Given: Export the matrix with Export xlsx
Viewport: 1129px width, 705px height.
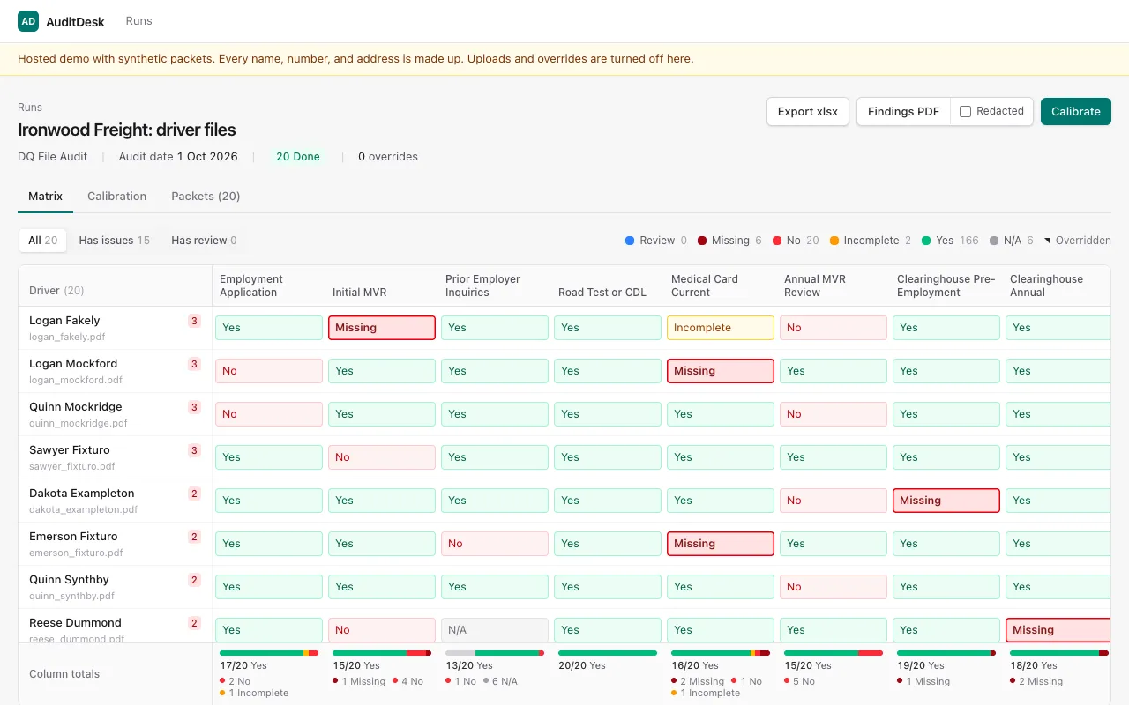Looking at the screenshot, I should point(808,112).
